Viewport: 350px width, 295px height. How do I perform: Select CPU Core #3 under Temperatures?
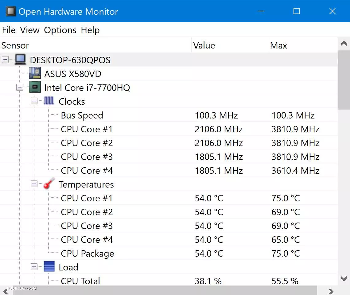[169, 226]
